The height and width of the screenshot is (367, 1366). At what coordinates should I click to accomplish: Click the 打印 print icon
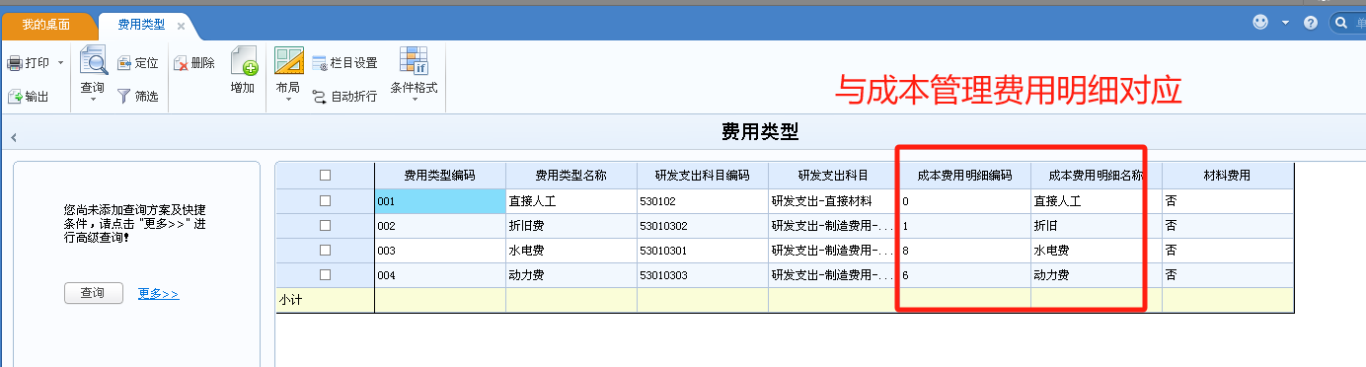click(x=15, y=63)
